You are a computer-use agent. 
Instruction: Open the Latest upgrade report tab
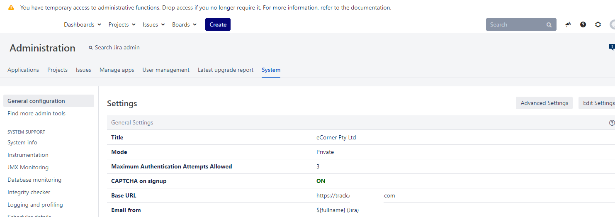point(226,70)
